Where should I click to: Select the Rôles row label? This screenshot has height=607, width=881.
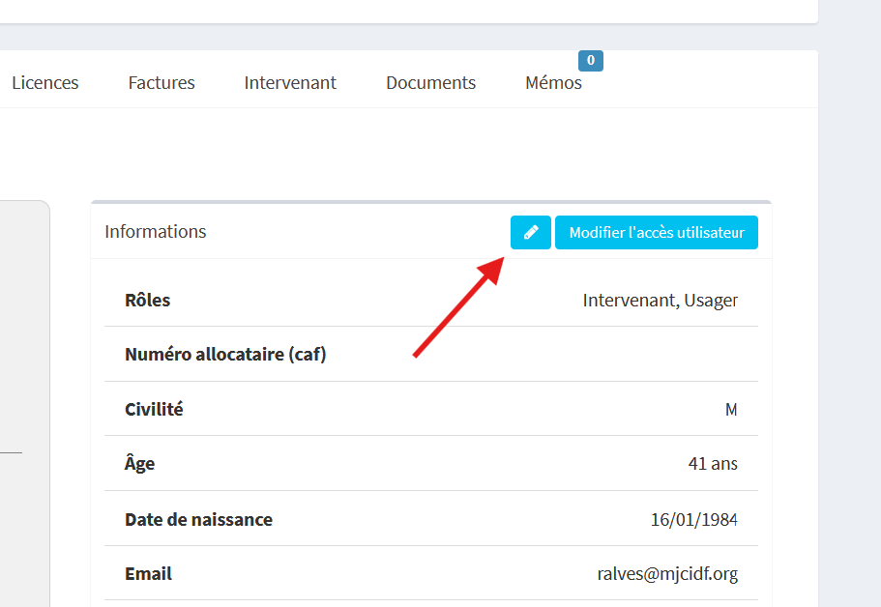click(x=147, y=300)
